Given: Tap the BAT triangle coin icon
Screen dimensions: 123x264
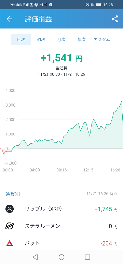Looking at the screenshot, I should tap(10, 243).
